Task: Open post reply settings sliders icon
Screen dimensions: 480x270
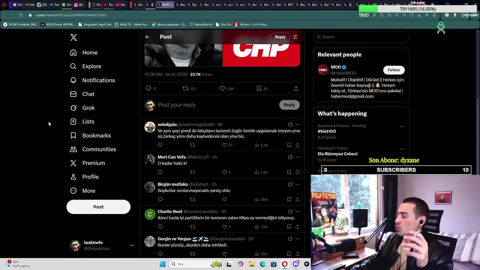Action: 295,37
